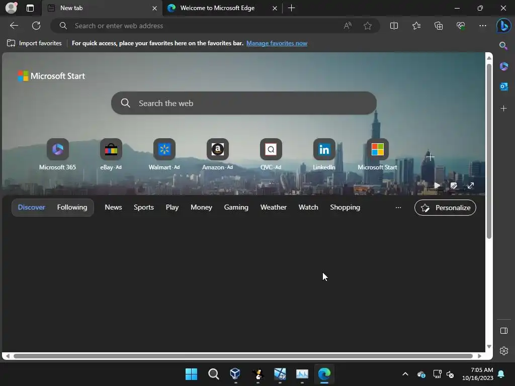Screen dimensions: 515x386
Task: Click the Personalize button
Action: click(x=445, y=208)
